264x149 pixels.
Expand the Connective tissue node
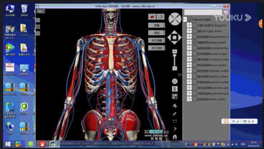[x=189, y=48]
